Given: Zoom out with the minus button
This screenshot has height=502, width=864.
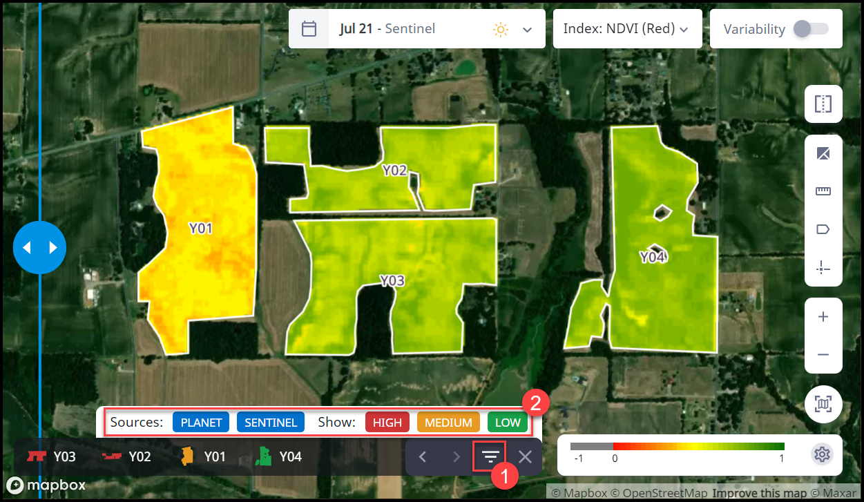Looking at the screenshot, I should [823, 354].
